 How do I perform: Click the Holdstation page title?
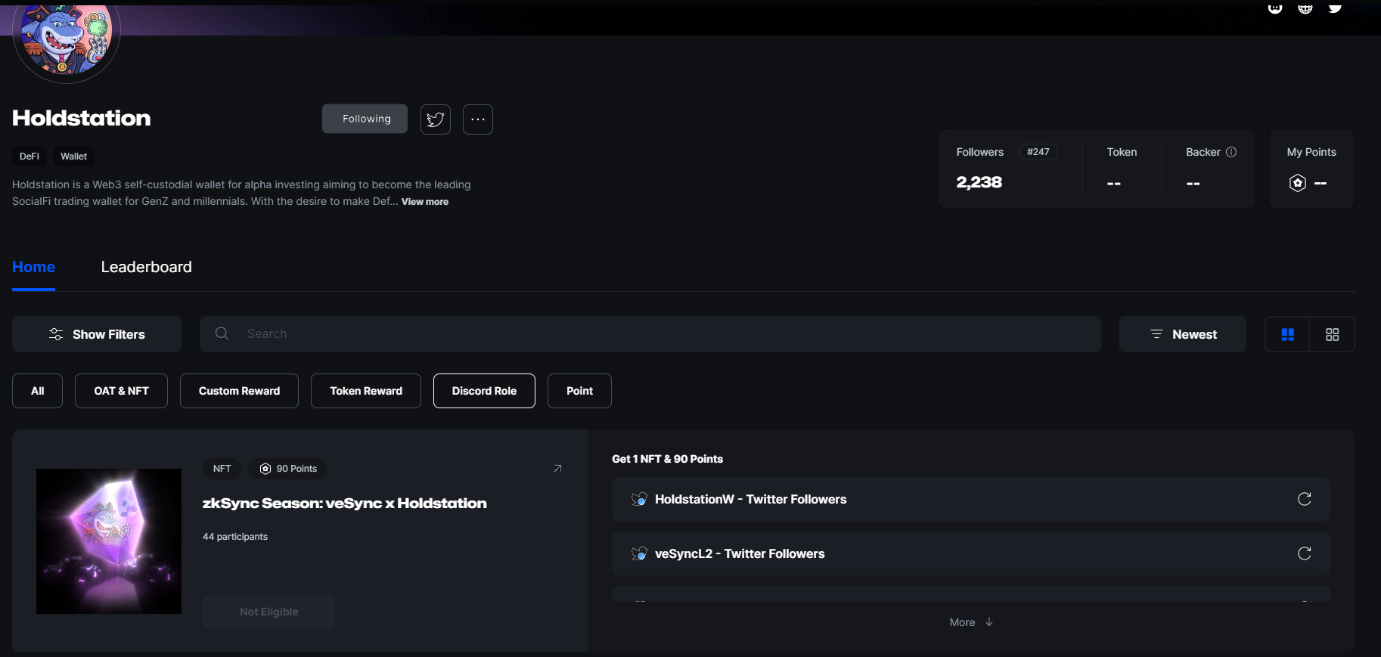(82, 118)
